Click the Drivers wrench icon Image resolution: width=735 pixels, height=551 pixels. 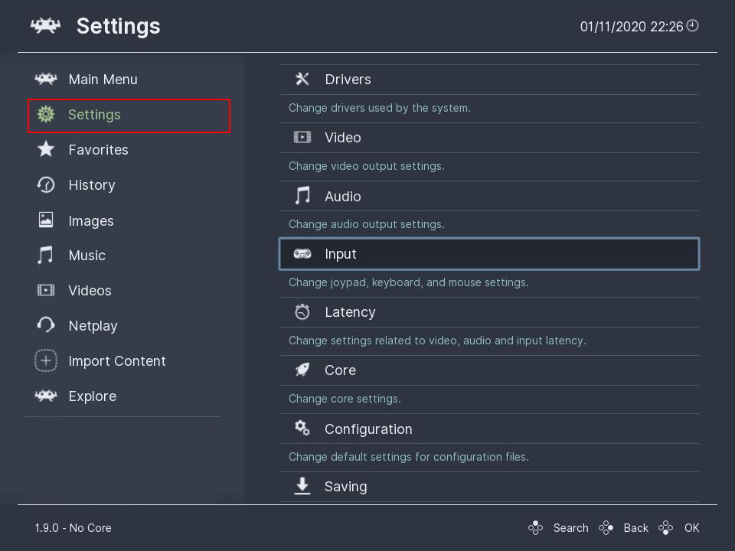302,79
